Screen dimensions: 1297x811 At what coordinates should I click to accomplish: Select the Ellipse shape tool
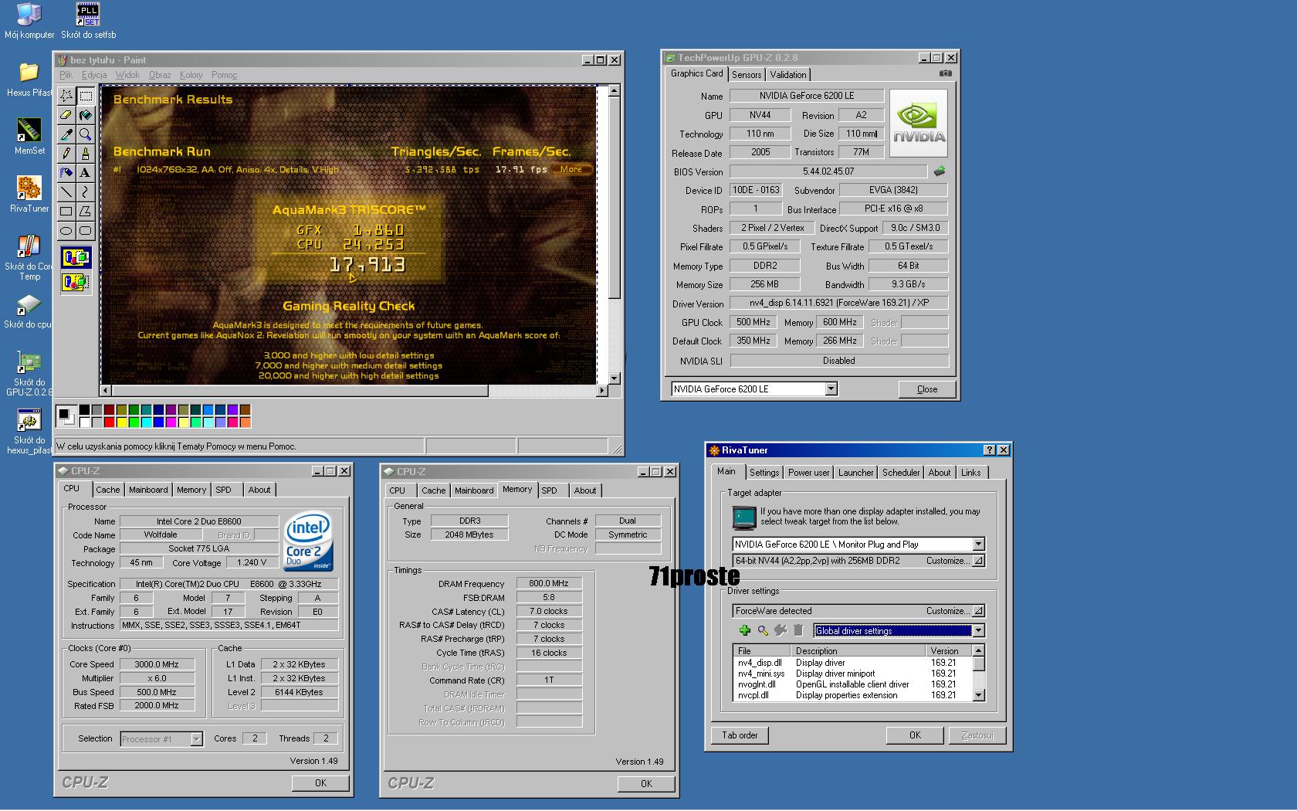point(66,231)
